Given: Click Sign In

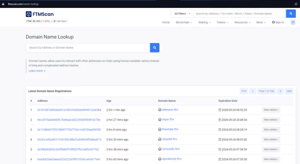Looking at the screenshot, I should point(278,23).
